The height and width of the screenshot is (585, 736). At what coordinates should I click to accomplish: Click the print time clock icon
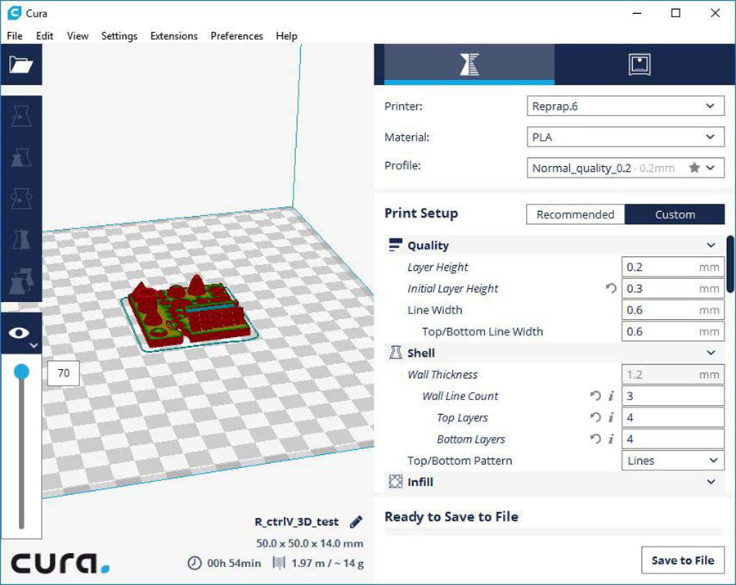pos(195,562)
